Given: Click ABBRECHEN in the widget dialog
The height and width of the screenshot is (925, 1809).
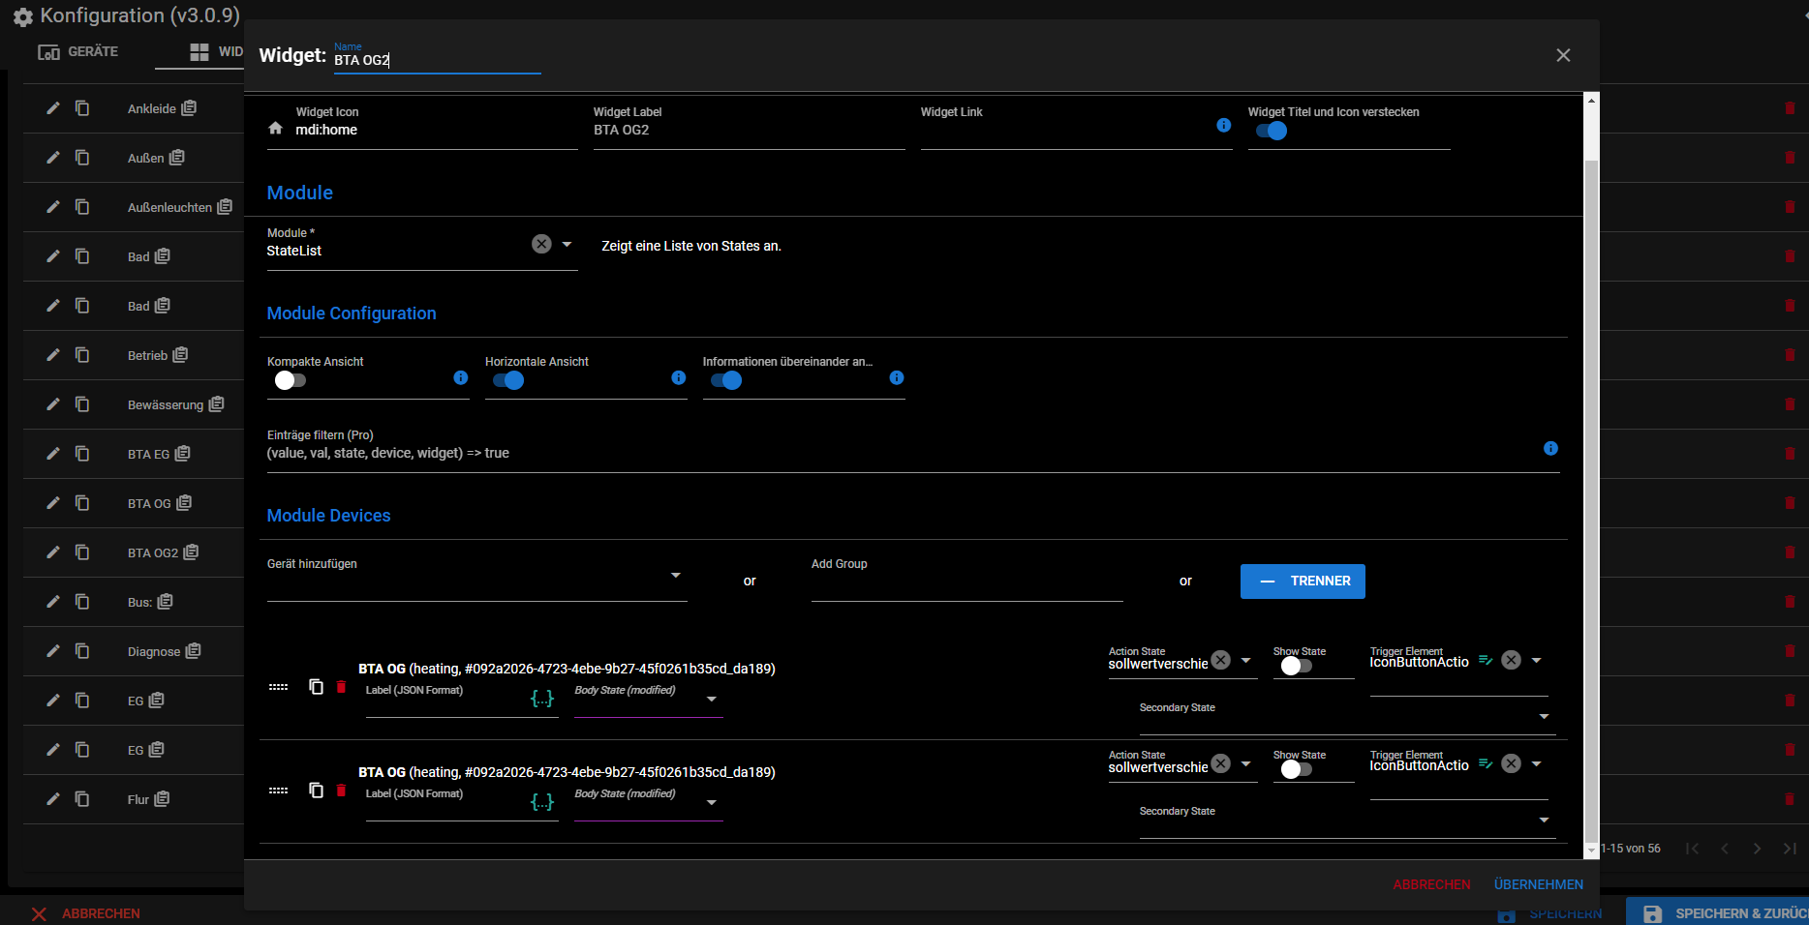Looking at the screenshot, I should click(1431, 884).
